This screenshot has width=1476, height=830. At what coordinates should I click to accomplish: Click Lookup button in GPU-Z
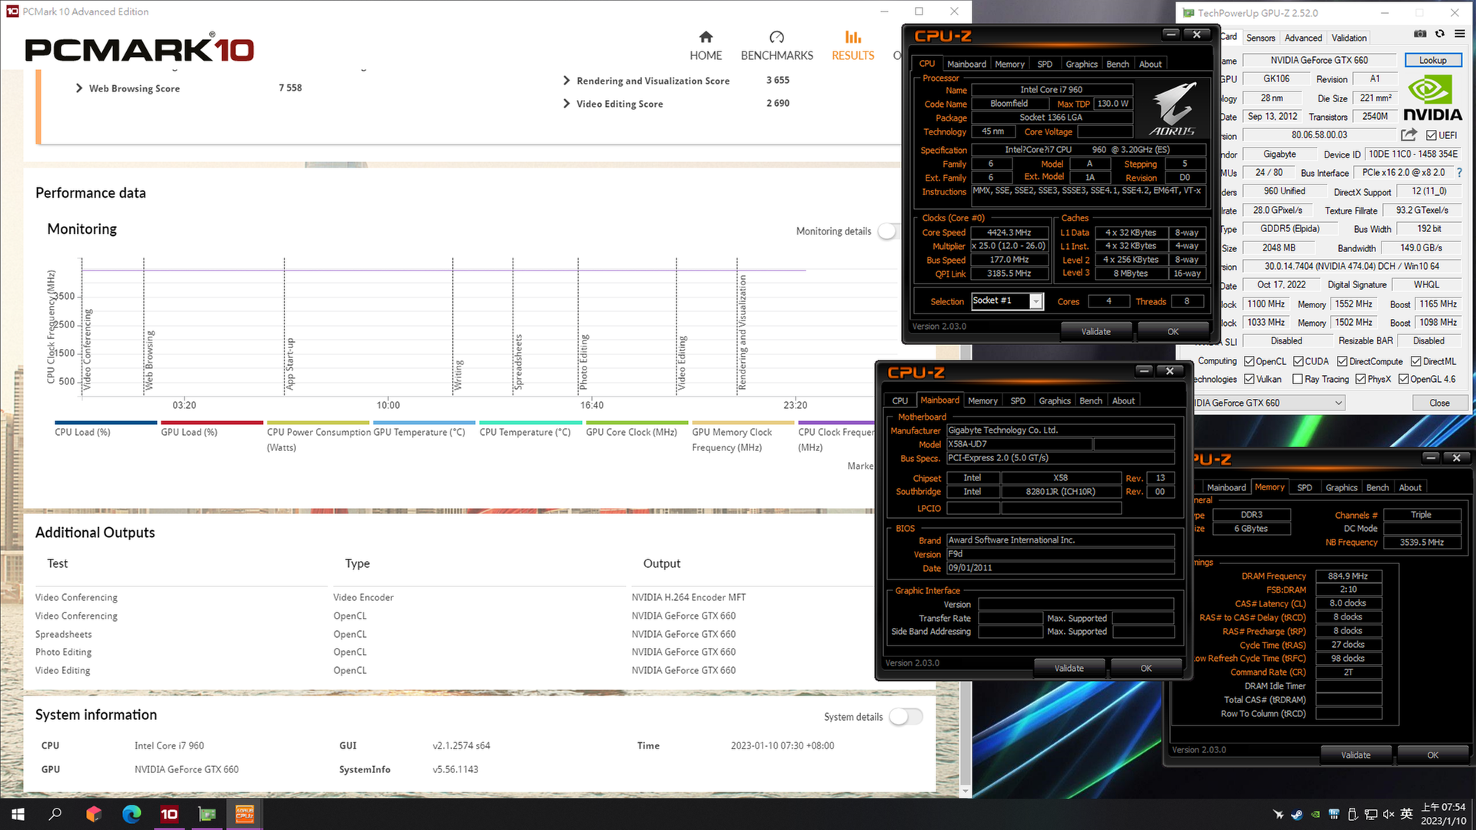pos(1432,60)
